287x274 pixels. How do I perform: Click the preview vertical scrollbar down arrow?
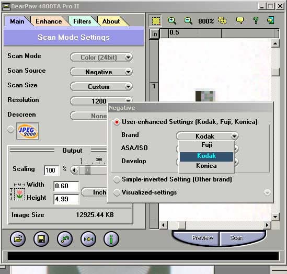[x=275, y=217]
